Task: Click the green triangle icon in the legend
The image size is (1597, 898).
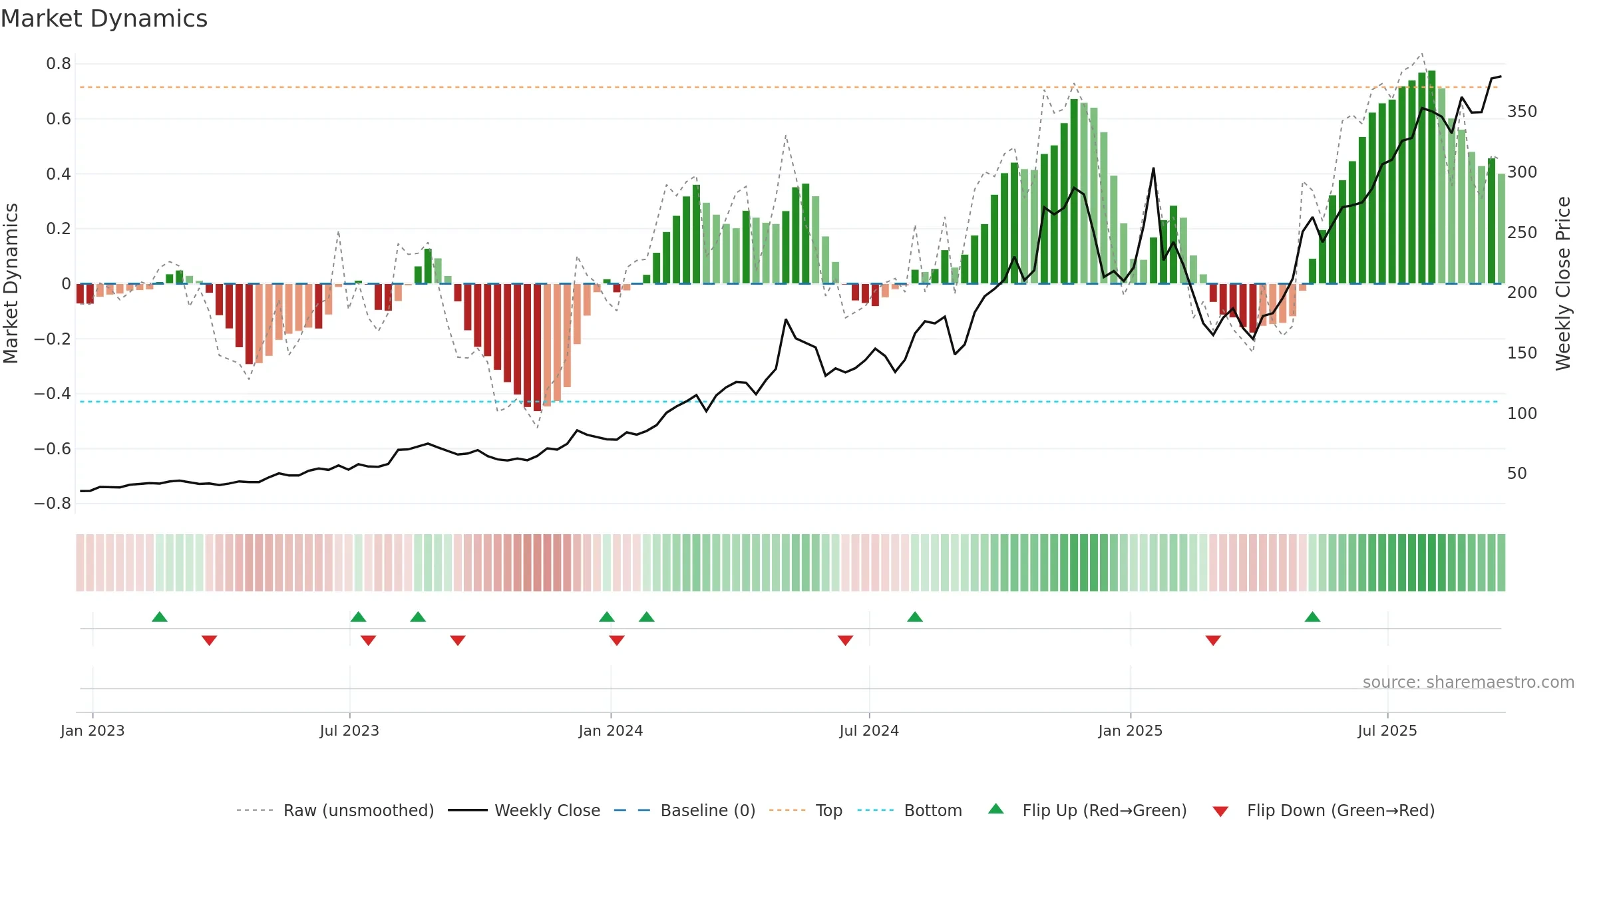Action: 996,809
